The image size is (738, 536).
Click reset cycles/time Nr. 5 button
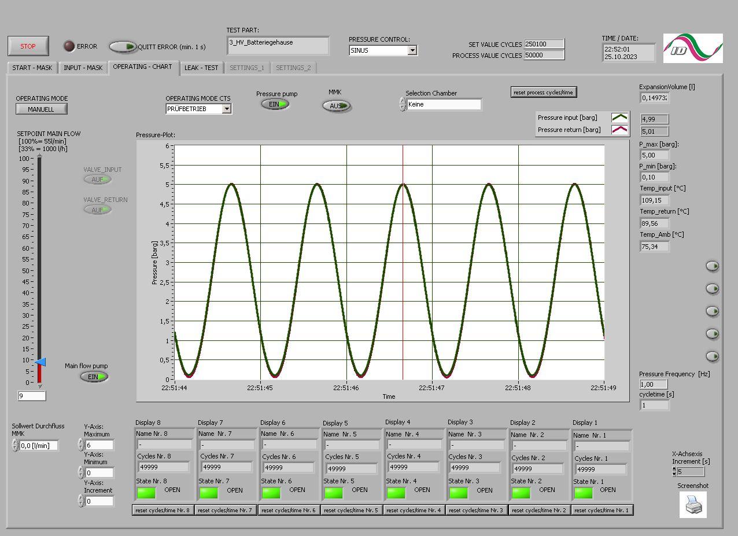coord(351,510)
